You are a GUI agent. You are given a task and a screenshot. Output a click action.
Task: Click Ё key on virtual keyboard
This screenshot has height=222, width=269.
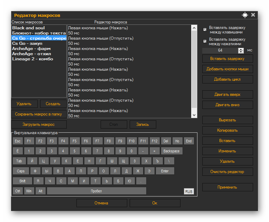click(18, 151)
